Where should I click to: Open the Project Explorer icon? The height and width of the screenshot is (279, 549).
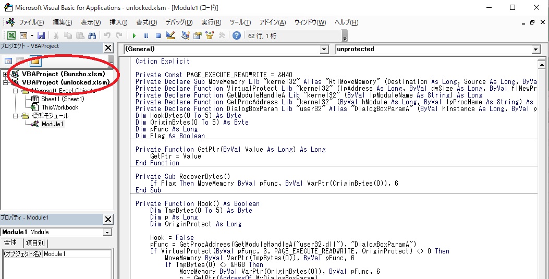click(x=186, y=35)
